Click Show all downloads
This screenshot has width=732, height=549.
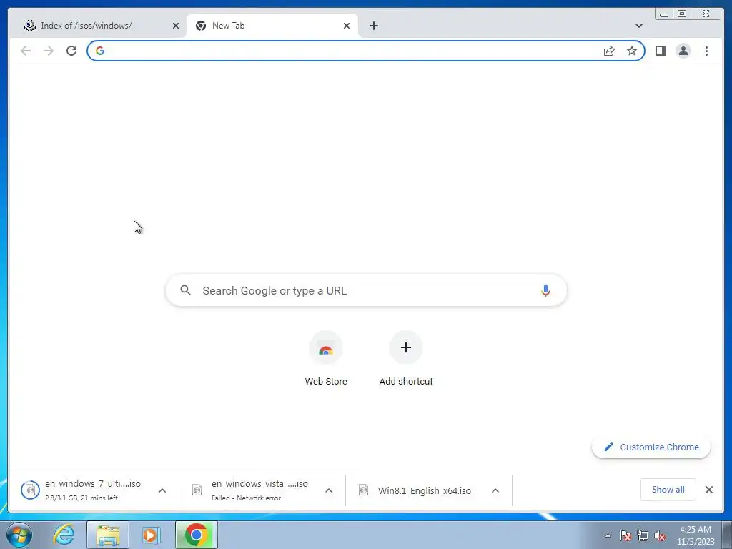pyautogui.click(x=668, y=490)
